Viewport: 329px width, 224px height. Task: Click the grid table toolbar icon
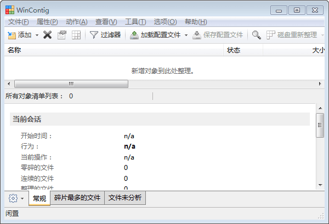76,35
